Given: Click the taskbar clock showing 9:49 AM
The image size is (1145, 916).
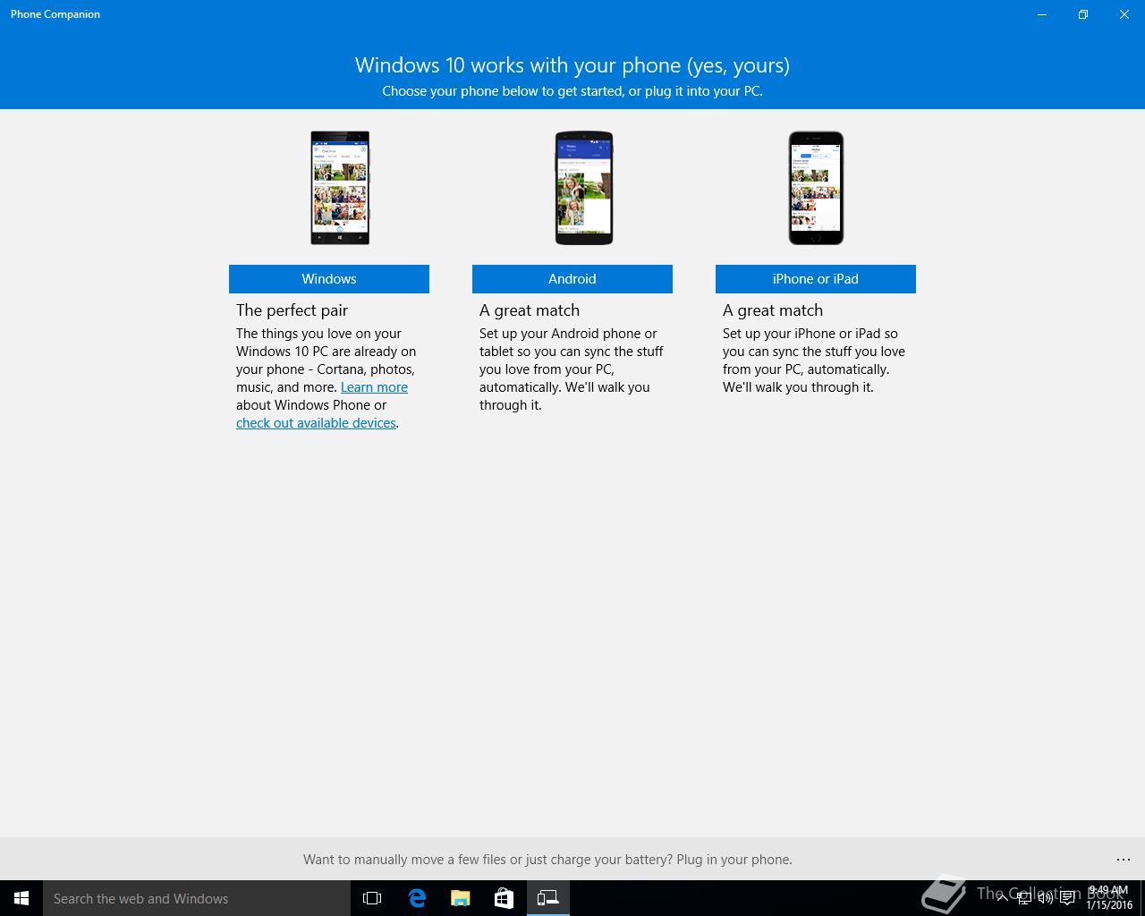Looking at the screenshot, I should (x=1109, y=898).
